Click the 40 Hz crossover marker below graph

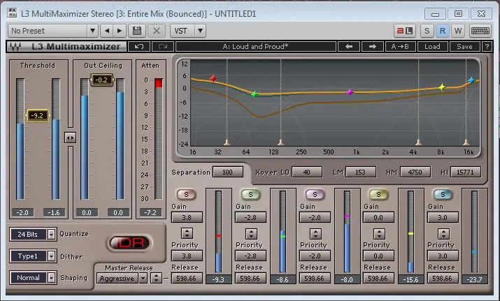[227, 142]
